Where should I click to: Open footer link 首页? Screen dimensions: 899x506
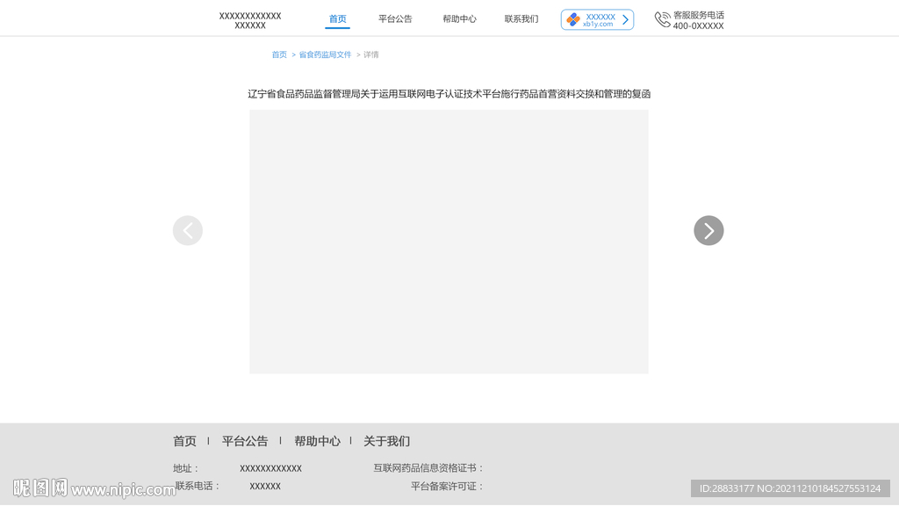(x=184, y=441)
